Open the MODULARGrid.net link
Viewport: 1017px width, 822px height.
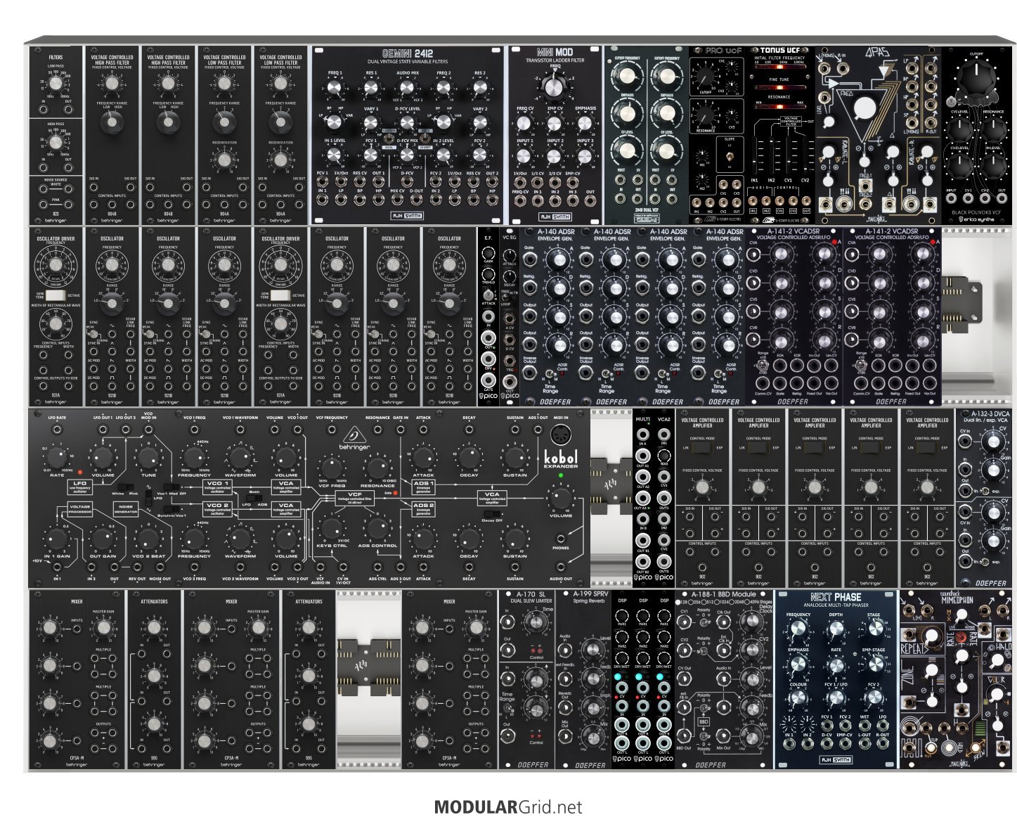tap(508, 807)
